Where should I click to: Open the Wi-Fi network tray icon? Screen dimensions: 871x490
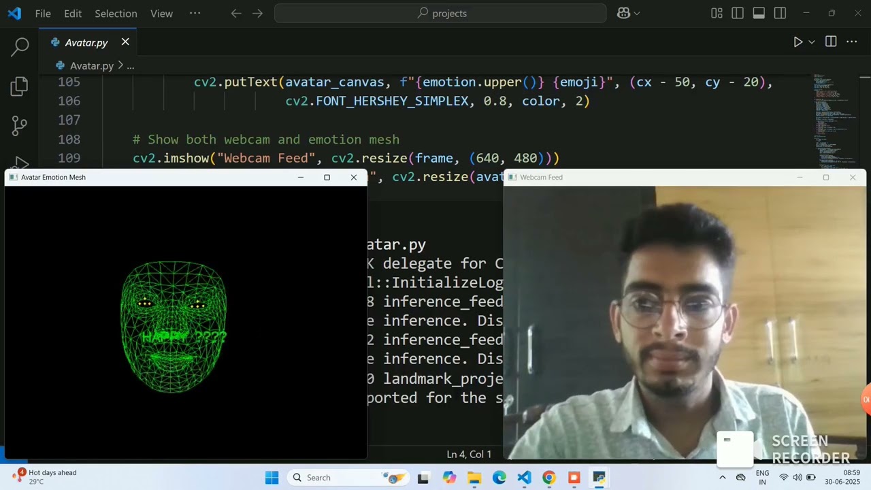(x=784, y=477)
